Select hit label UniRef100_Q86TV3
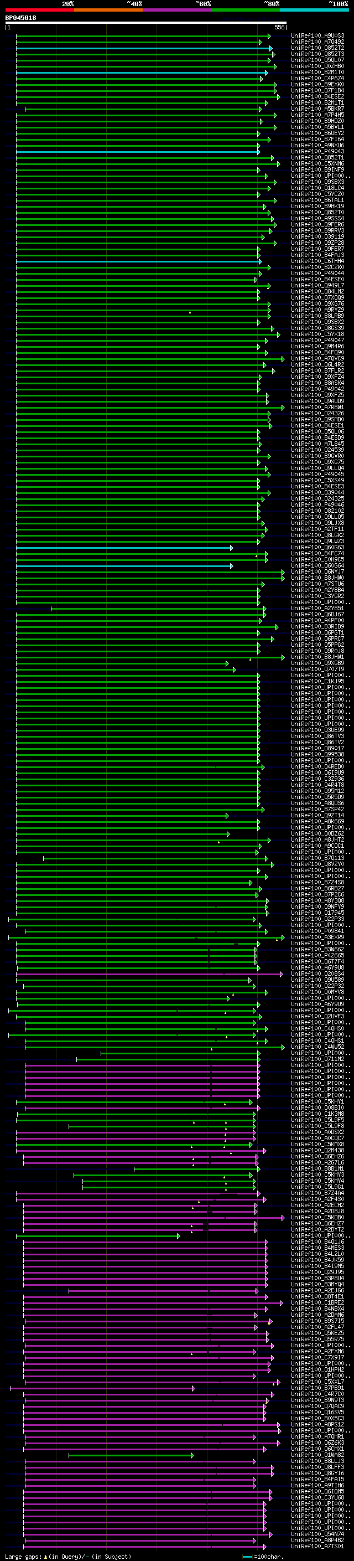The height and width of the screenshot is (1561, 354). click(317, 736)
